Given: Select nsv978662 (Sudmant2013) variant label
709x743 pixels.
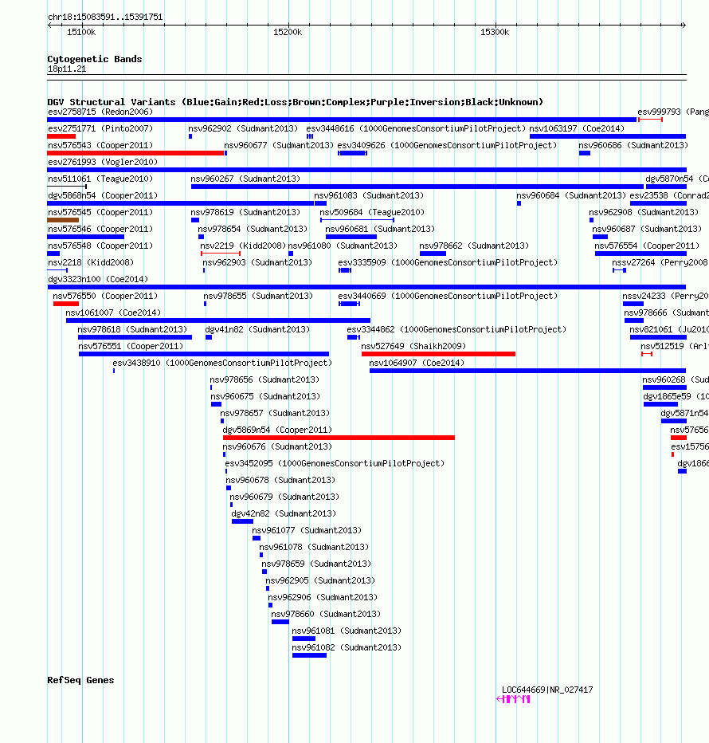Looking at the screenshot, I should (x=474, y=246).
